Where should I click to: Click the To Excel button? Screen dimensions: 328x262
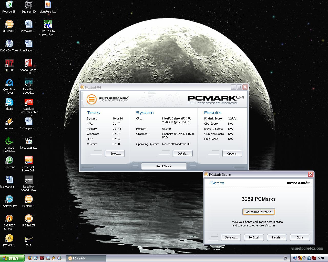(x=254, y=237)
